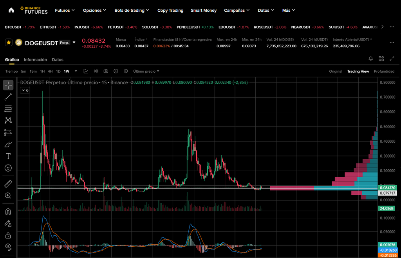Collapse the indicator legend showing 6
The image size is (401, 258).
point(25,90)
